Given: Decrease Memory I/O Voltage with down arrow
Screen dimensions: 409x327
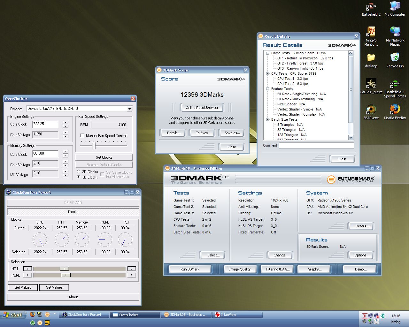Looking at the screenshot, I should coord(66,176).
